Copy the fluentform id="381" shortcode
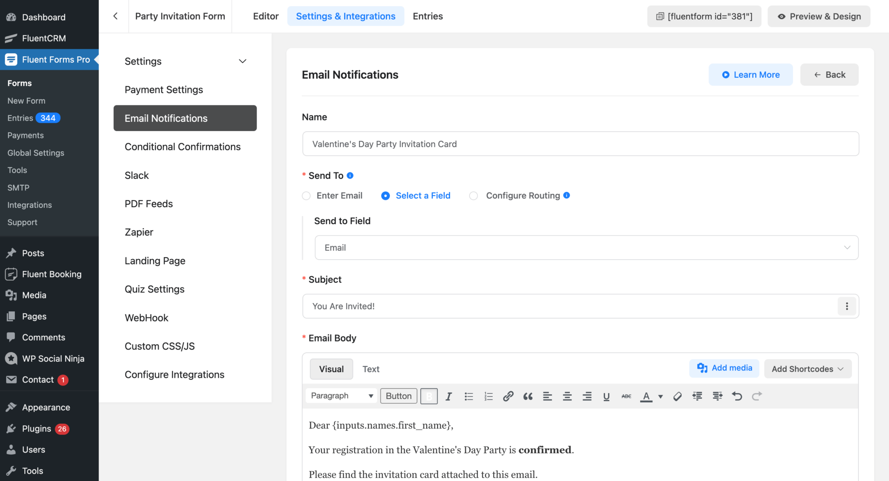The image size is (889, 481). click(x=704, y=16)
